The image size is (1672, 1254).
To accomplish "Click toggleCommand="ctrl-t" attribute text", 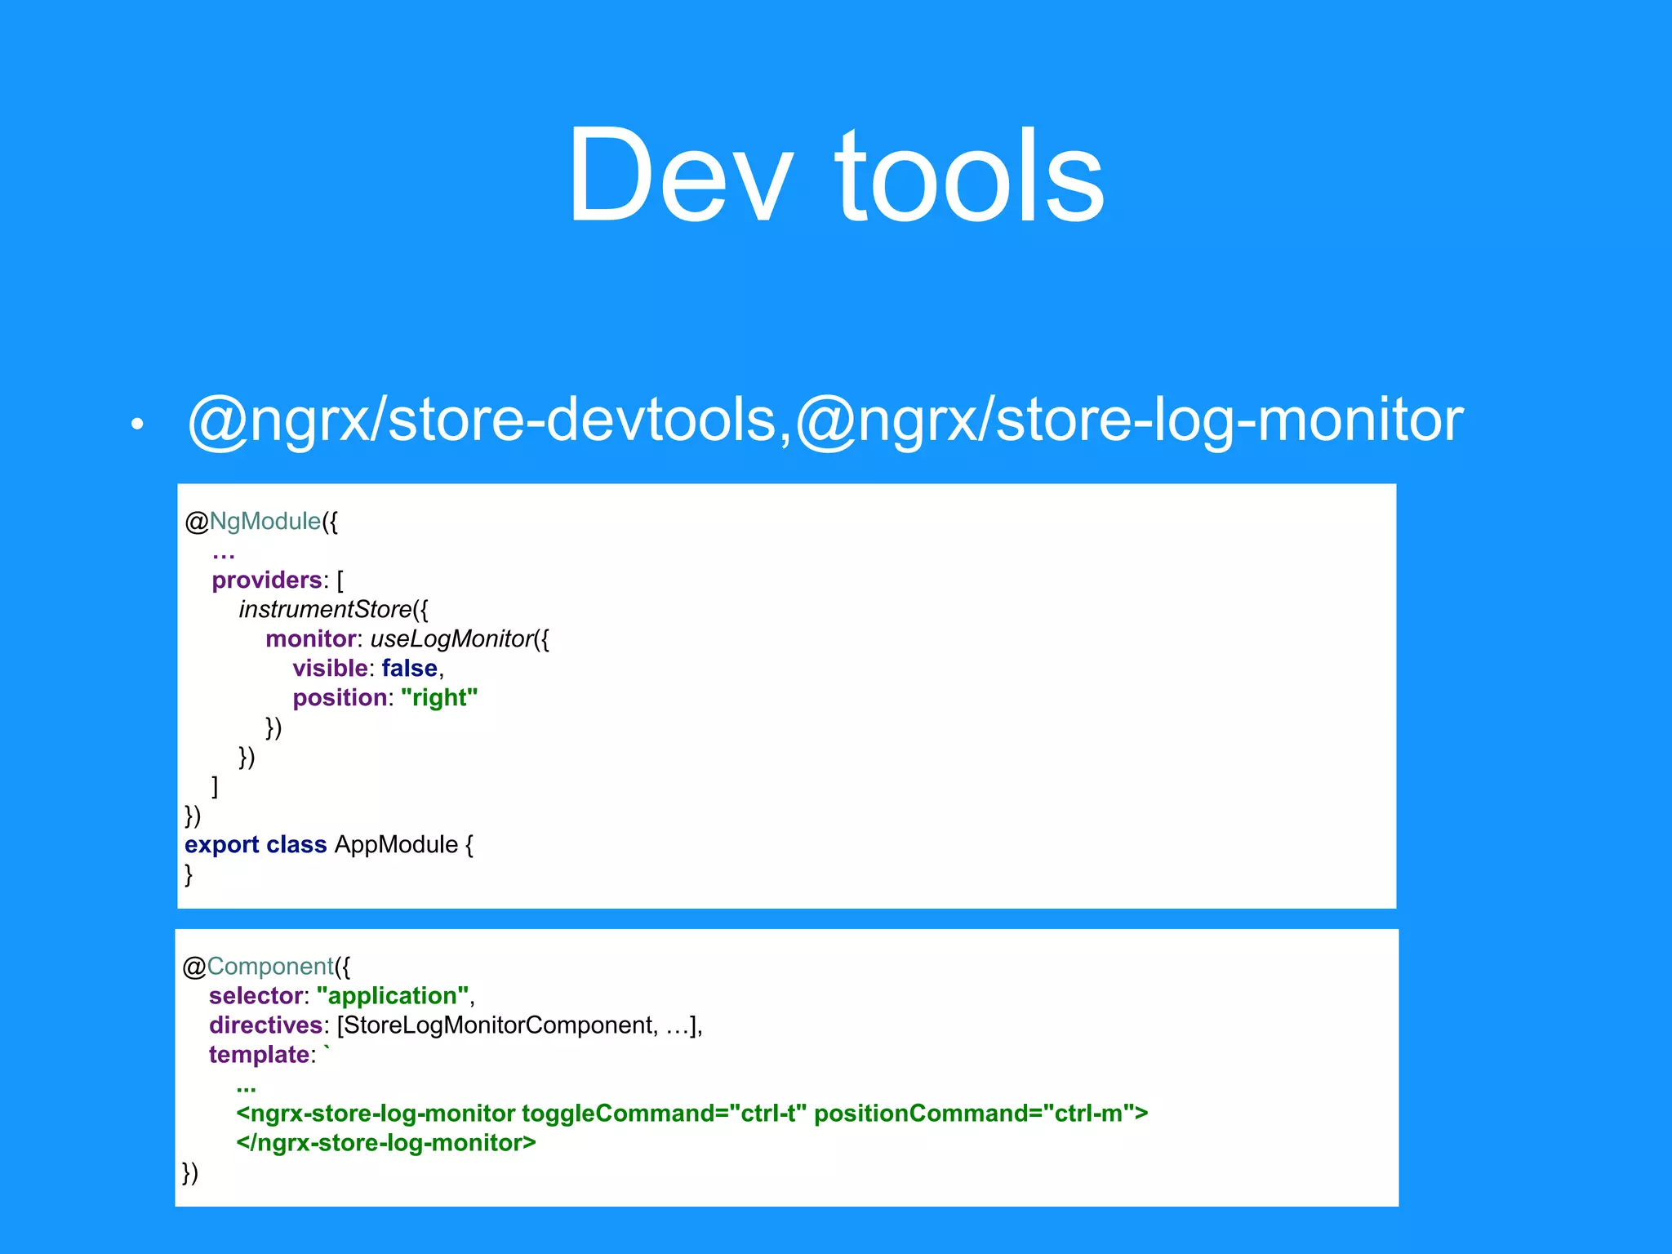I will 664,1114.
